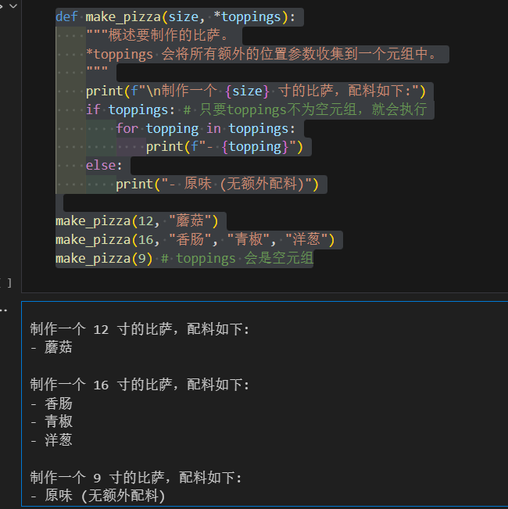Click the empty execution count brackets
This screenshot has height=509, width=508.
click(x=5, y=283)
